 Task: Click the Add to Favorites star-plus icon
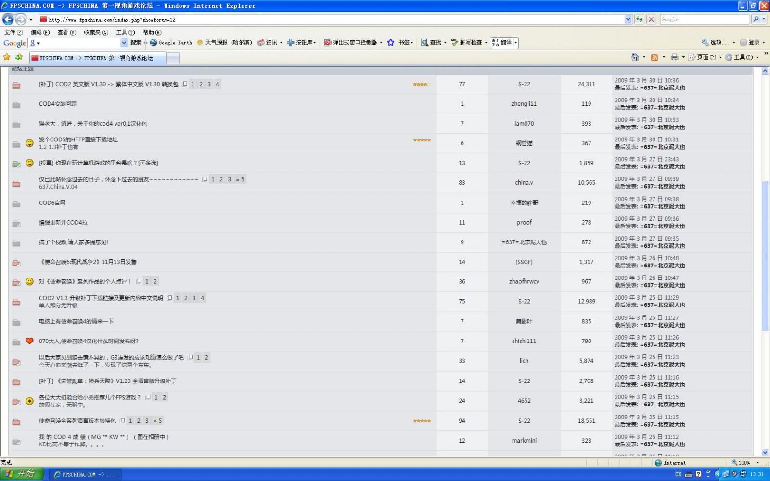19,57
